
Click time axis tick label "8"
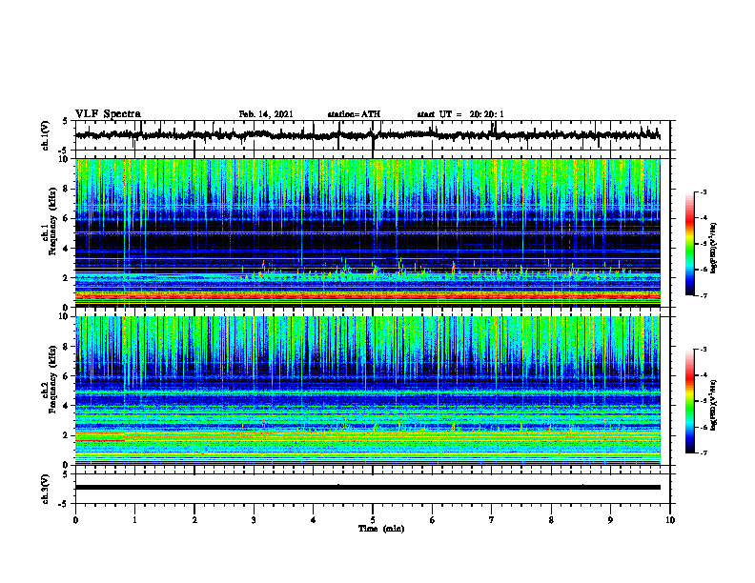click(x=551, y=520)
